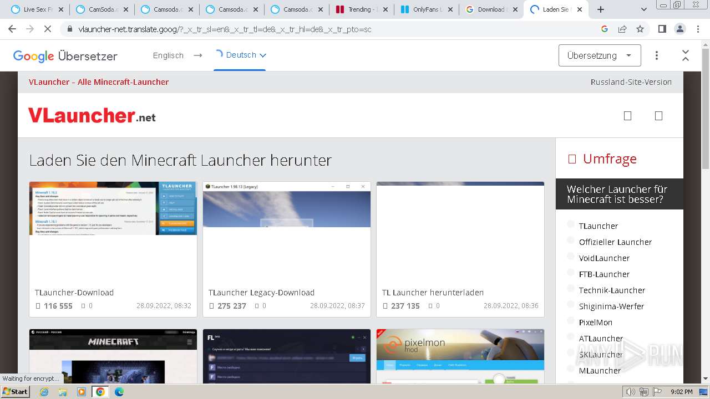This screenshot has height=399, width=710.
Task: Open TLauncher Legacy-Download link
Action: (261, 293)
